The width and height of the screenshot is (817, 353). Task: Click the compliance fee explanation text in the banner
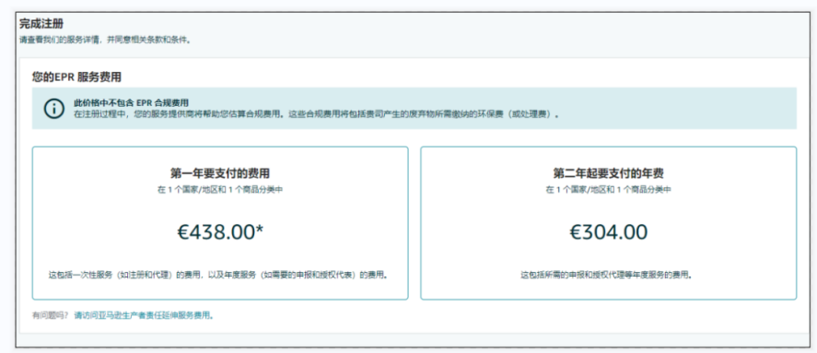317,113
